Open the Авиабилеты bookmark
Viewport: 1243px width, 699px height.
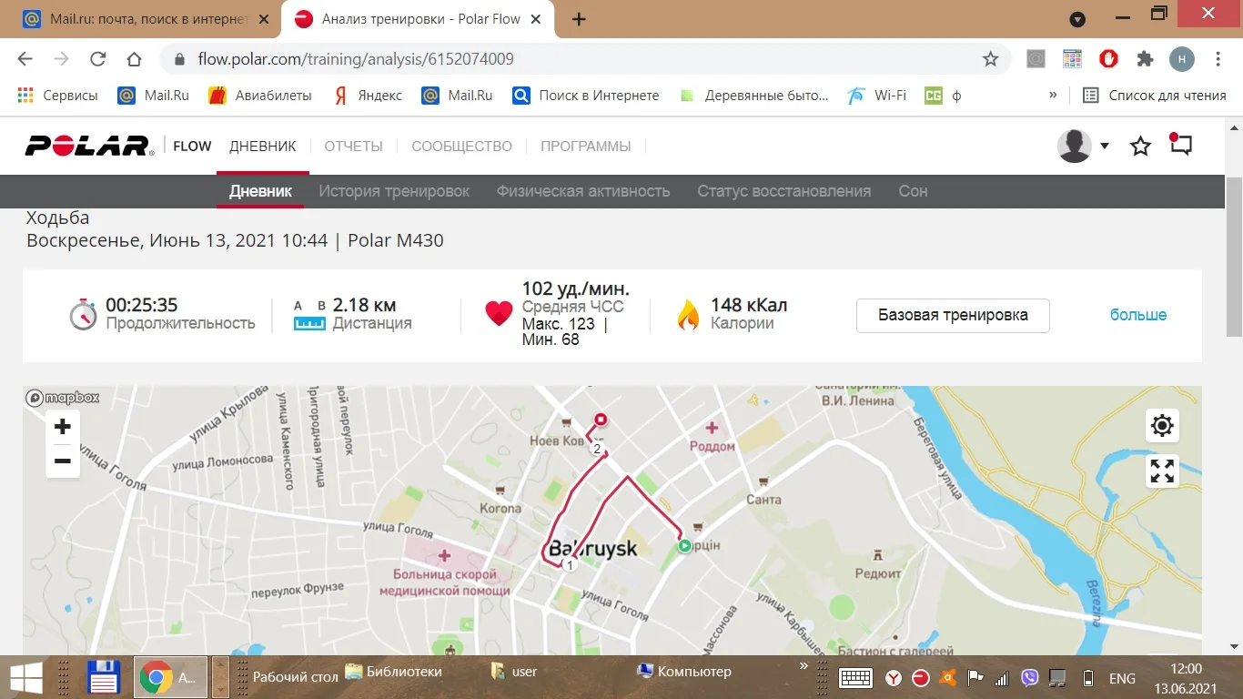pyautogui.click(x=260, y=95)
